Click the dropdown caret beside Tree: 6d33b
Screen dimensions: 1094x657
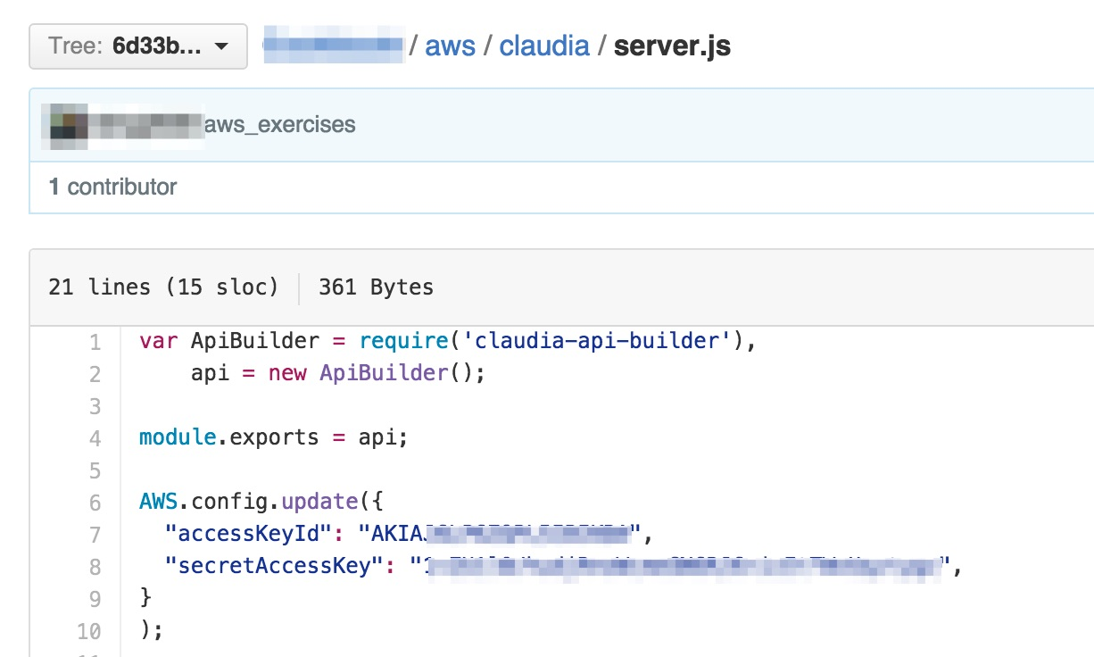[x=221, y=47]
